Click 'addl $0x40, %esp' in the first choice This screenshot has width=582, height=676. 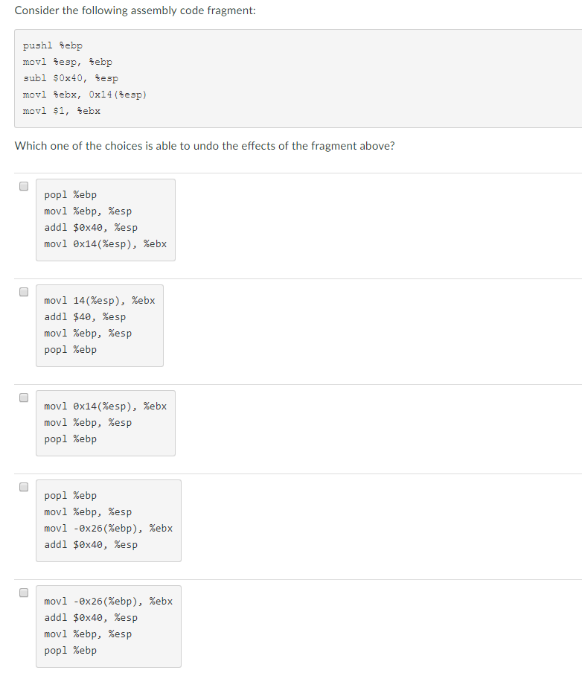pos(91,228)
